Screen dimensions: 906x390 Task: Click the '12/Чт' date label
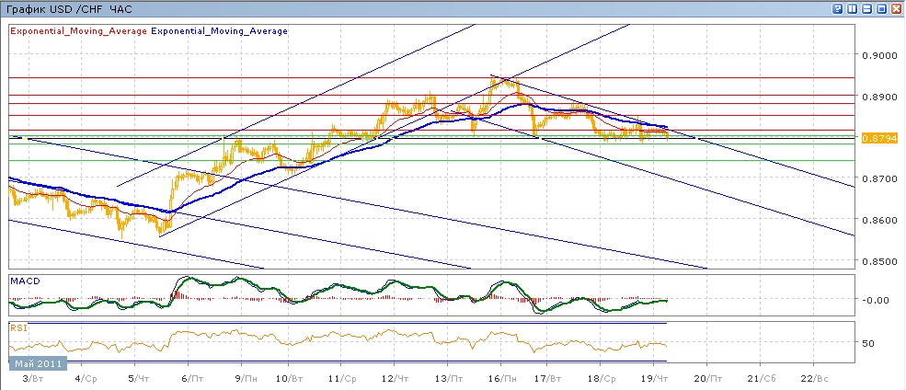coord(396,379)
